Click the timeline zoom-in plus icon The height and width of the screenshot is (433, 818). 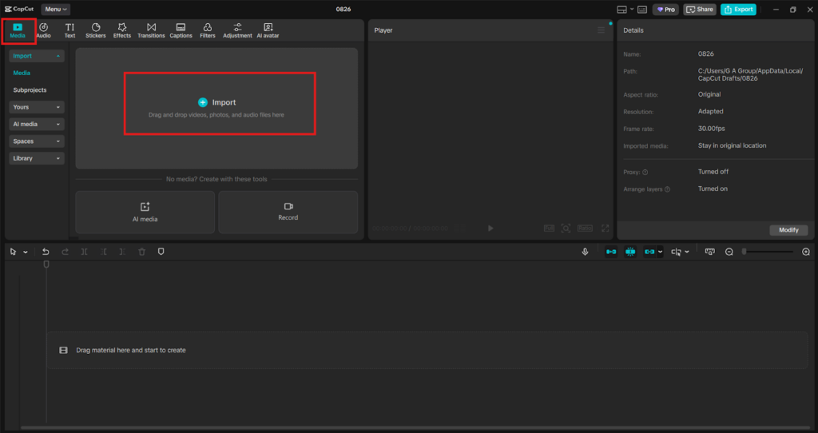[805, 252]
